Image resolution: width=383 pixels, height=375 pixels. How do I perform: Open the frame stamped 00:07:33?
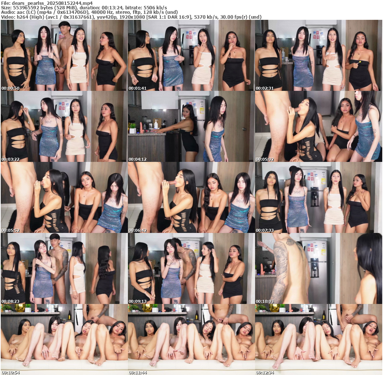[319, 197]
